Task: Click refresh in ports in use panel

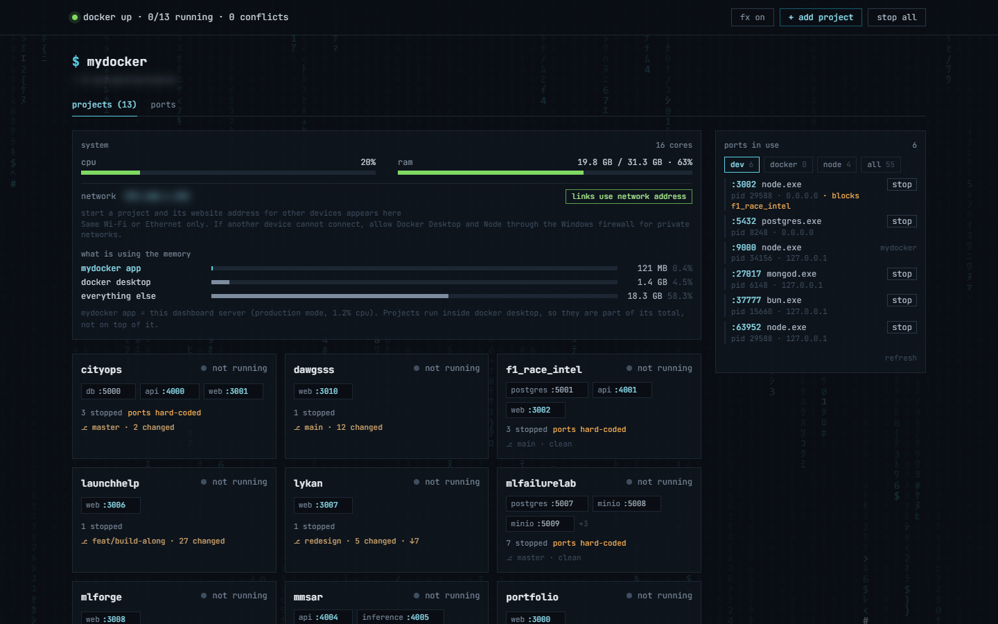Action: tap(900, 358)
